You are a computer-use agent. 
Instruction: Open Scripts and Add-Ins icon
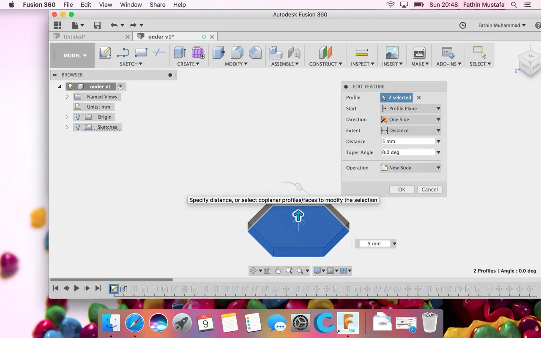tap(448, 53)
